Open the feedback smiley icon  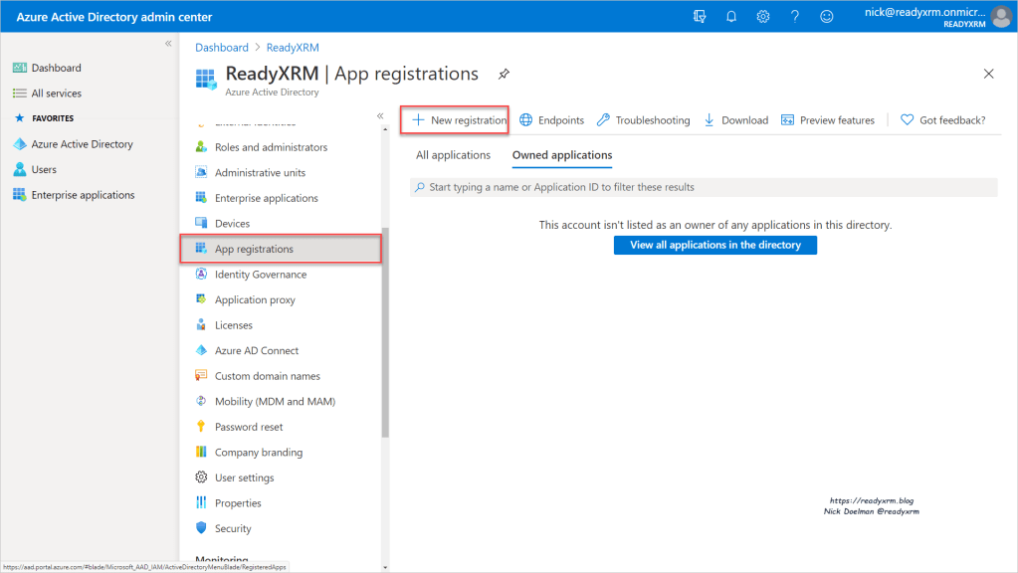point(826,17)
